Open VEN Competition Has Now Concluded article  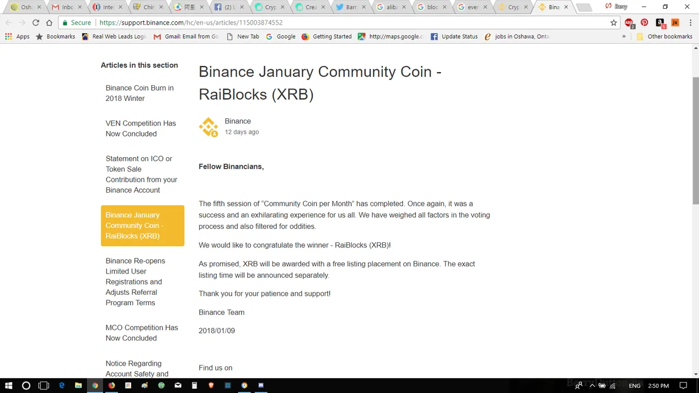pyautogui.click(x=140, y=129)
